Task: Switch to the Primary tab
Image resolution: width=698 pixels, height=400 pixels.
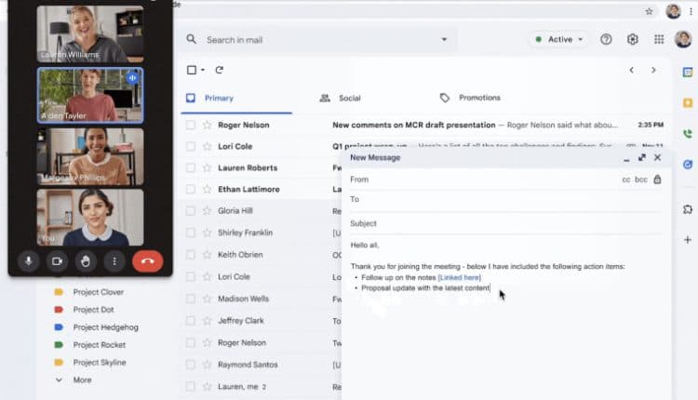Action: click(x=219, y=99)
